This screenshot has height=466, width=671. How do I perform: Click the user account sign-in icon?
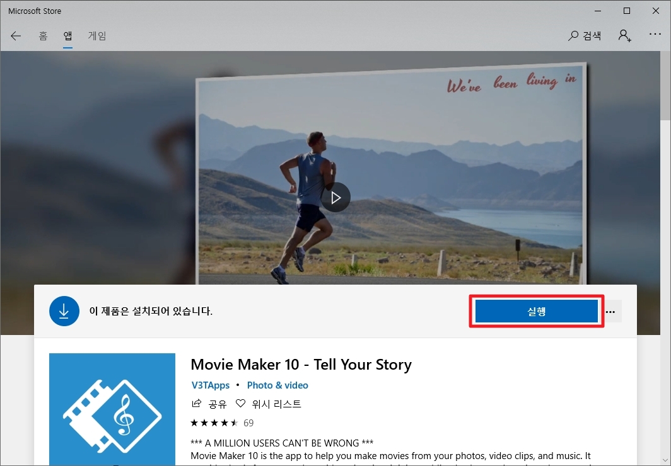point(625,35)
